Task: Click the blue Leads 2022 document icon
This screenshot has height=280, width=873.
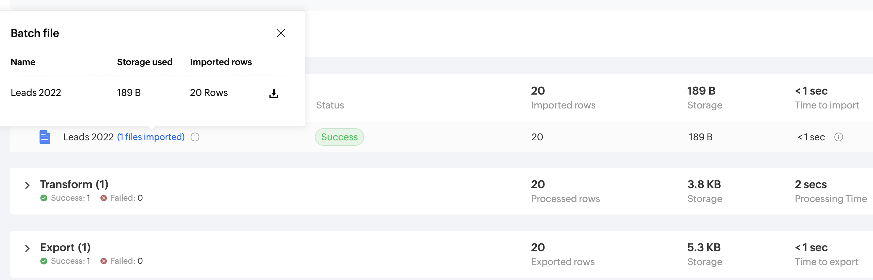Action: click(x=45, y=137)
